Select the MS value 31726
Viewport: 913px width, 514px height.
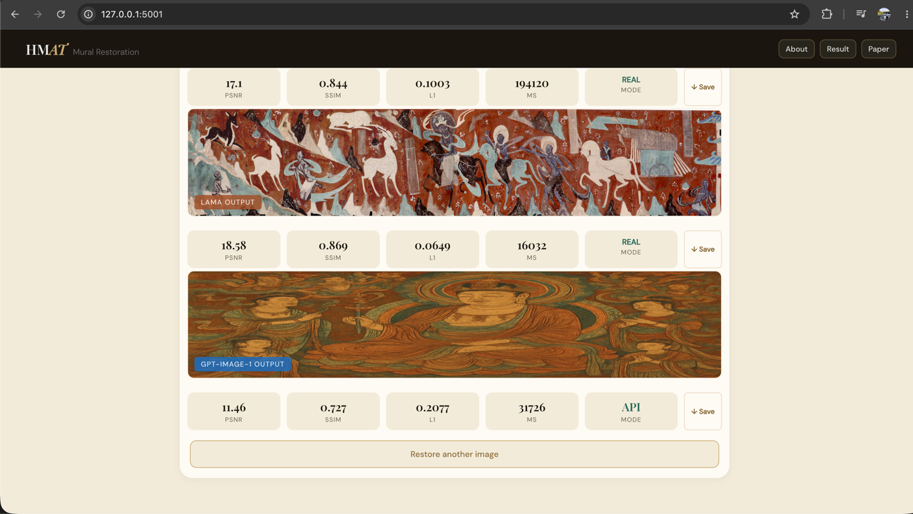[x=532, y=408]
